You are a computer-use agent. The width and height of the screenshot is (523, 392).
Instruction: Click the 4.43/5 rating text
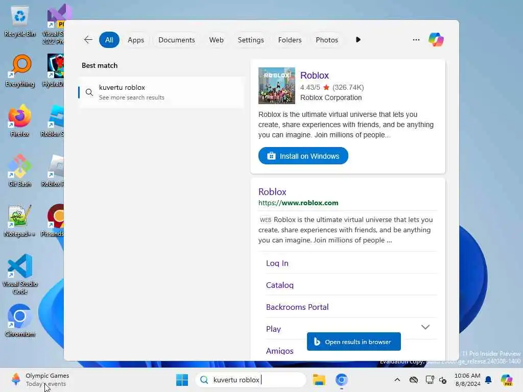click(x=310, y=87)
